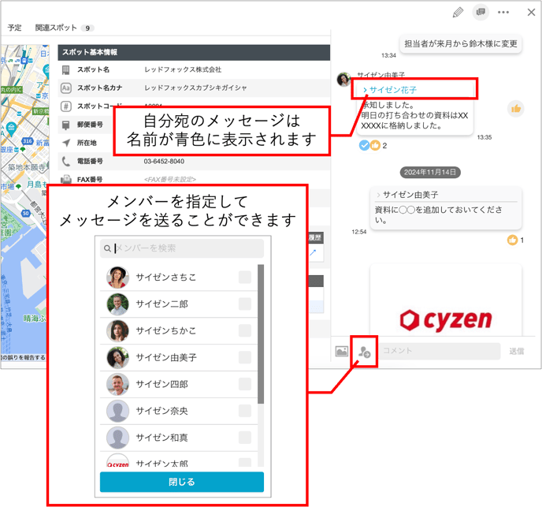Click the hash icon beside スポットコード
The width and height of the screenshot is (542, 507).
tap(65, 106)
